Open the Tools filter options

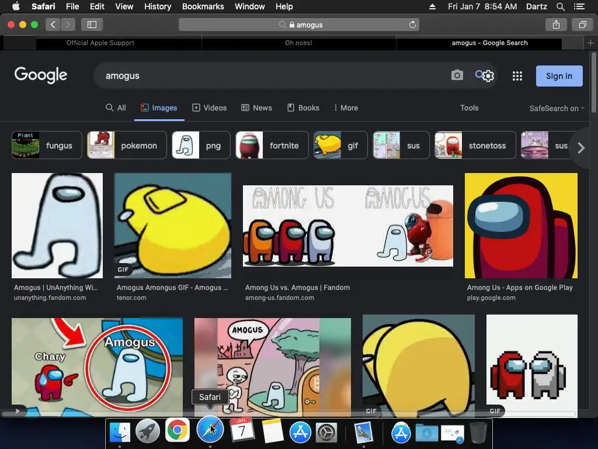point(469,108)
